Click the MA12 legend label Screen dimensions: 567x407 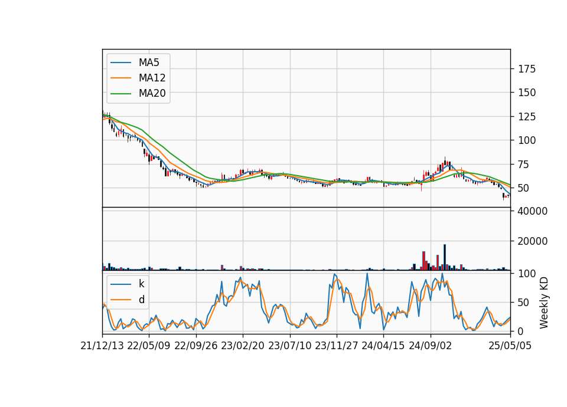click(x=152, y=78)
